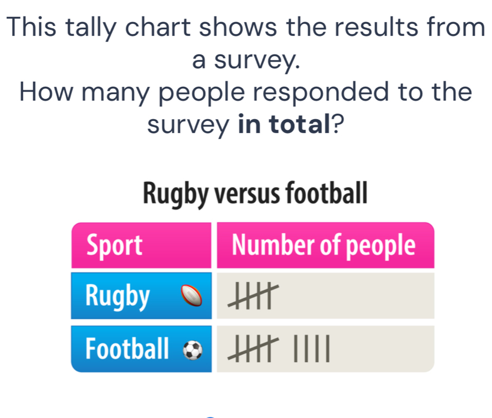Click the Rugby row label
Image resolution: width=492 pixels, height=418 pixels.
(118, 296)
